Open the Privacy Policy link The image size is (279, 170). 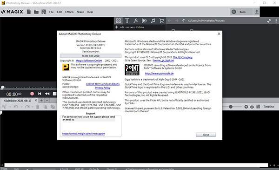pyautogui.click(x=103, y=88)
